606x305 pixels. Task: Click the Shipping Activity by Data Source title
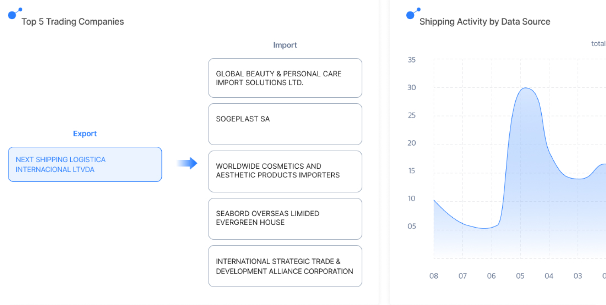point(485,22)
